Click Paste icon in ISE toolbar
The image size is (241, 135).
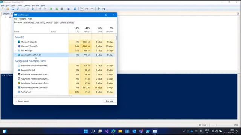coord(28,9)
